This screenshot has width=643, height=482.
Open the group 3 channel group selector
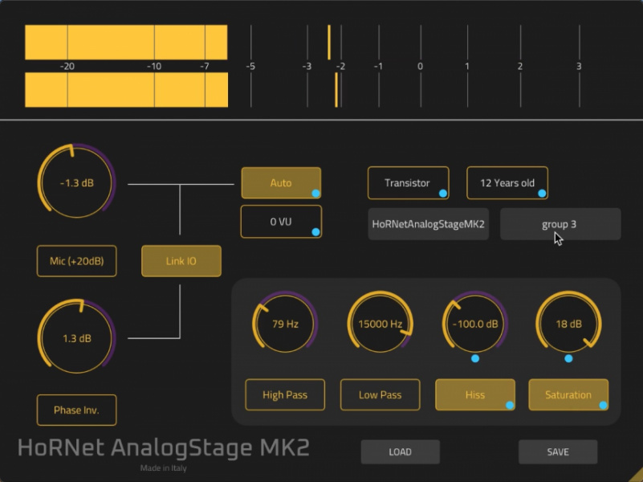coord(560,223)
